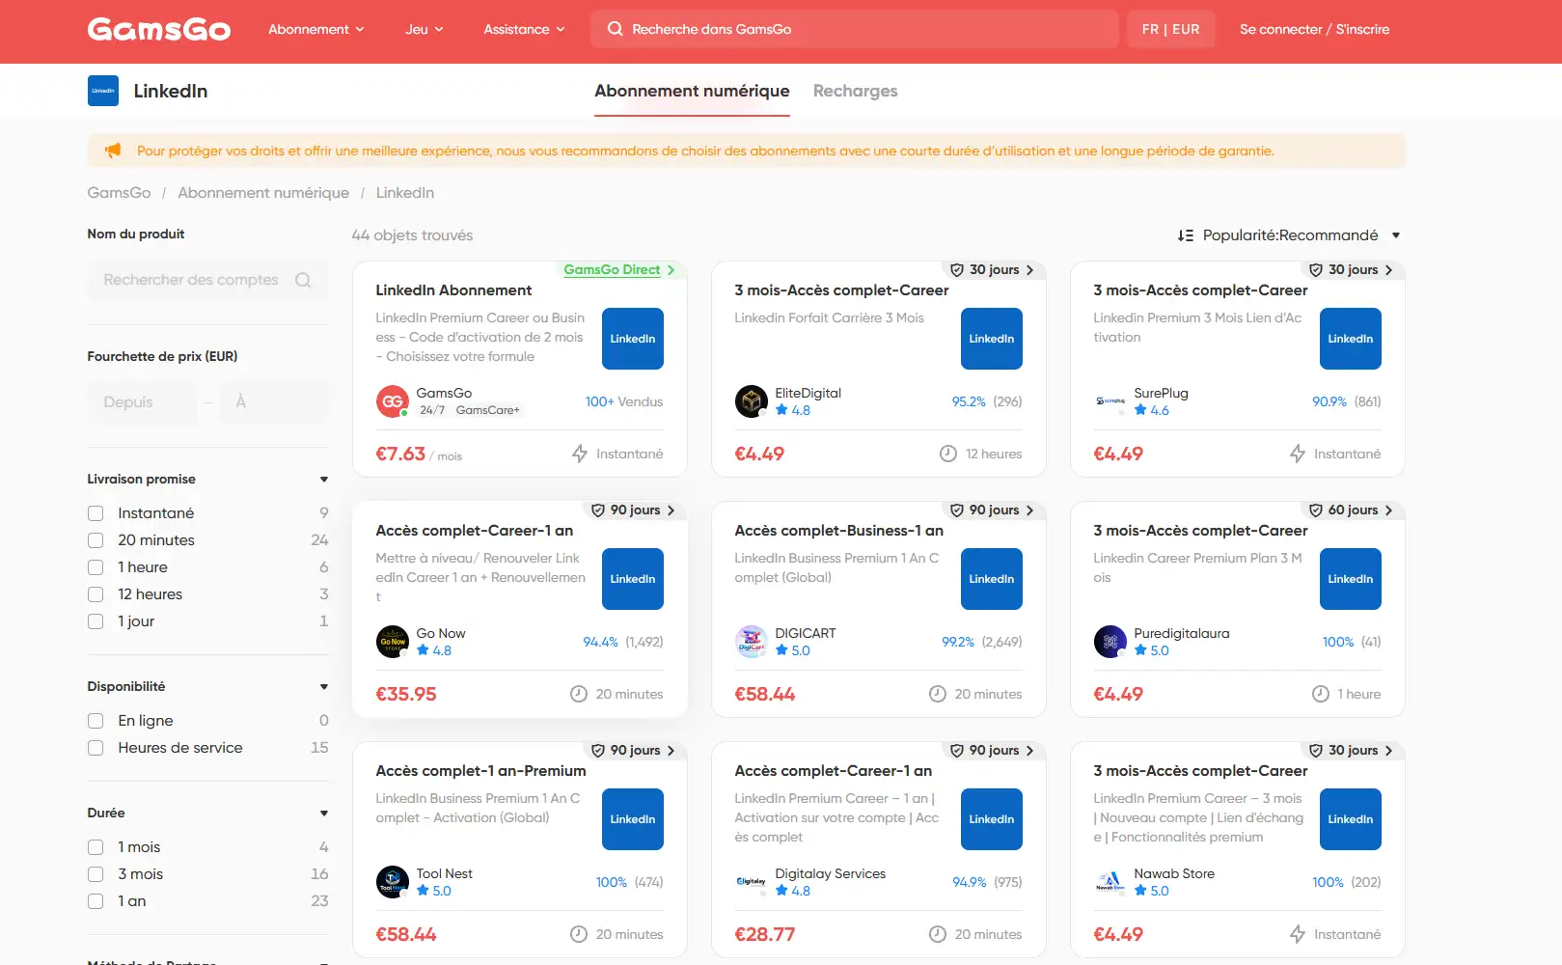Click the LinkedIn page icon beside title
This screenshot has width=1562, height=965.
(x=103, y=91)
